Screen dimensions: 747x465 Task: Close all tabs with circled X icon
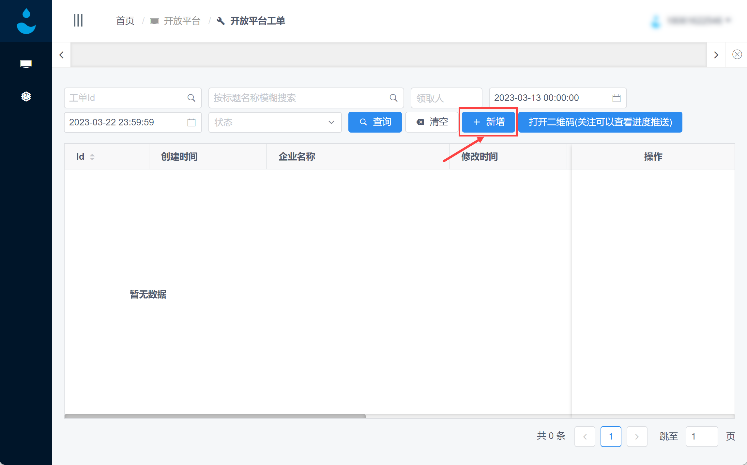click(737, 55)
